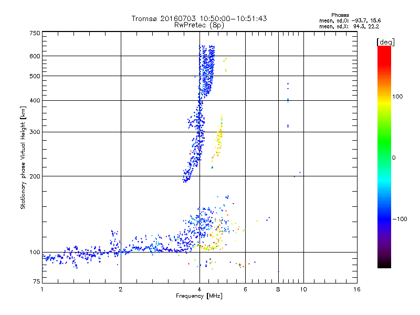
Task: Click the x-axis tick label '6'
Action: pyautogui.click(x=245, y=289)
